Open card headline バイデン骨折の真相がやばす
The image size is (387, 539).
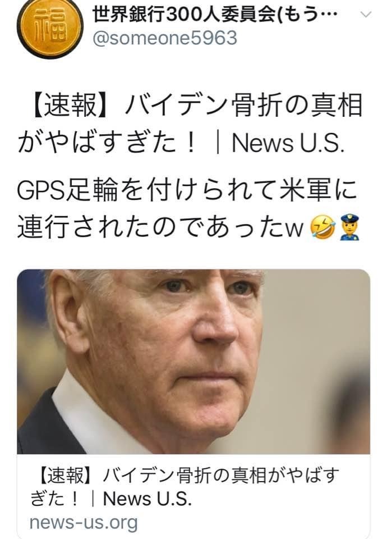point(221,476)
